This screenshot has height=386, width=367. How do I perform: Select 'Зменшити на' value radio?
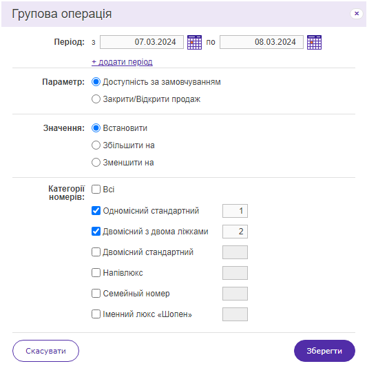[x=96, y=163]
